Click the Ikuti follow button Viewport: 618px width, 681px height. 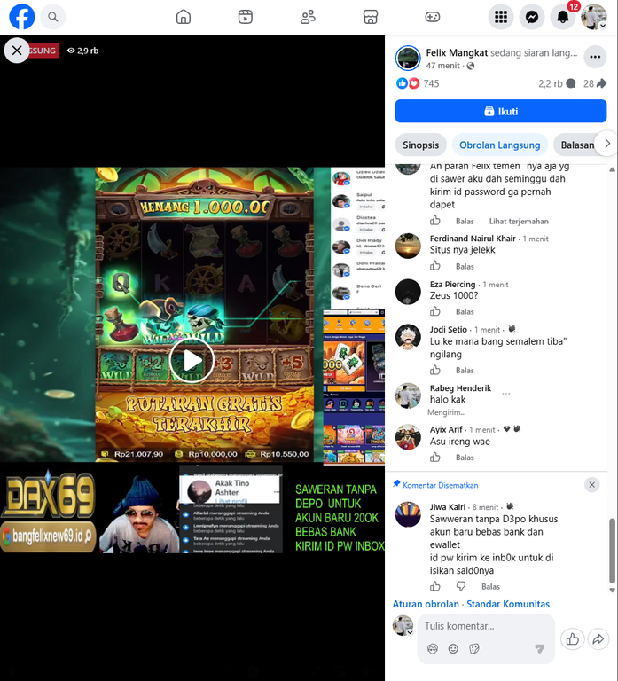[501, 111]
